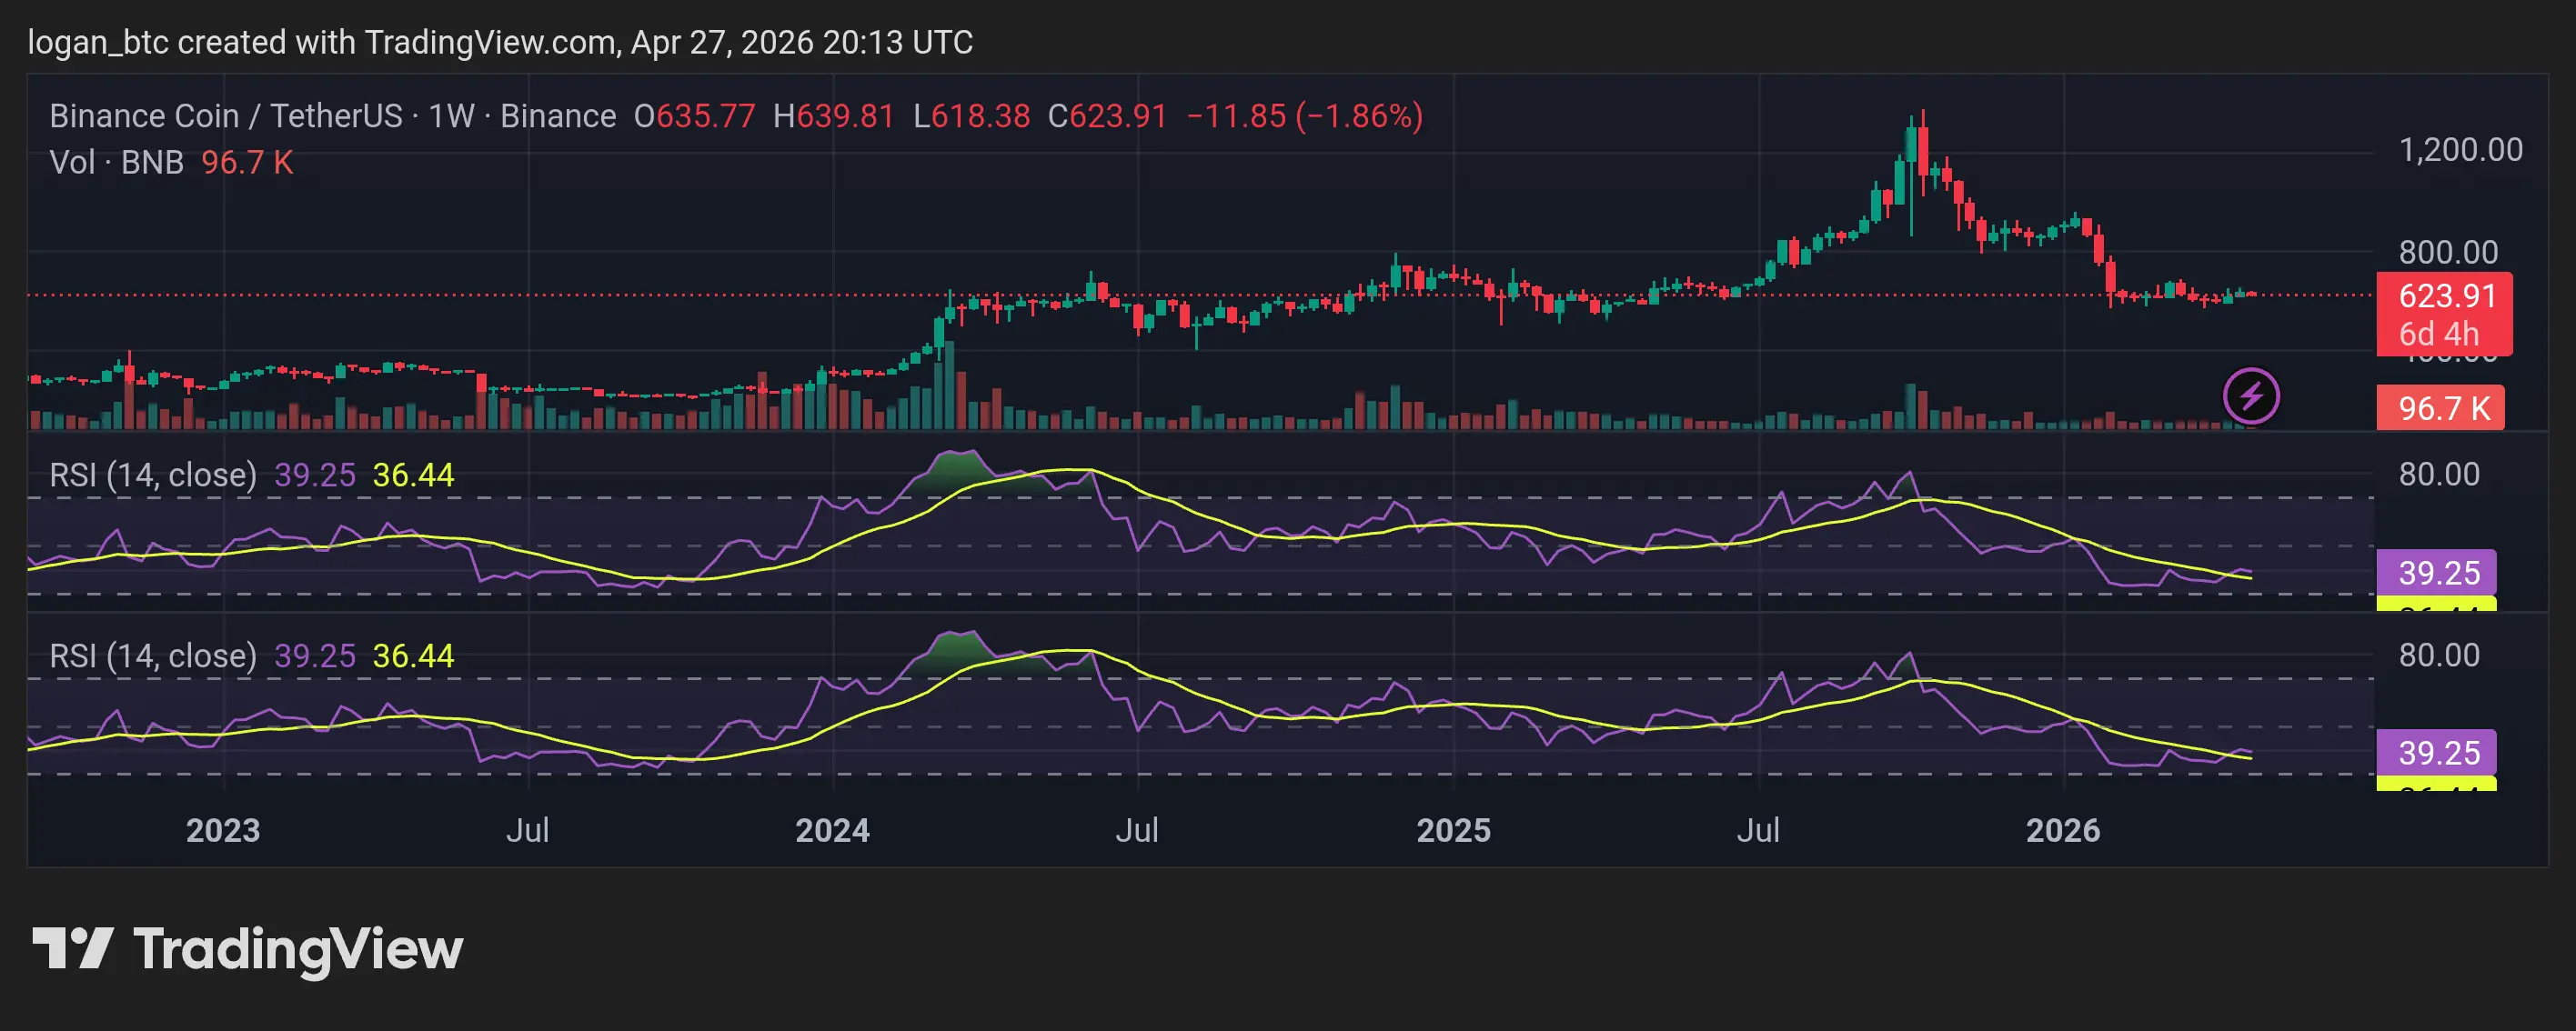Select the Binance Coin / TetherUS symbol title
Viewport: 2576px width, 1031px height.
coord(226,116)
